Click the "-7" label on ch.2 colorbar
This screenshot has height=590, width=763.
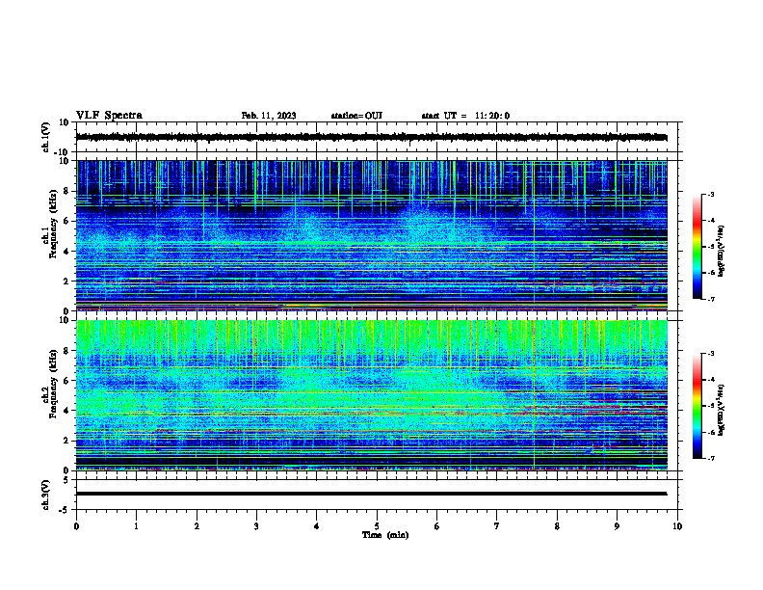[710, 459]
